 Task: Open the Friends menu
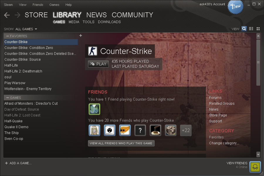pos(38,5)
